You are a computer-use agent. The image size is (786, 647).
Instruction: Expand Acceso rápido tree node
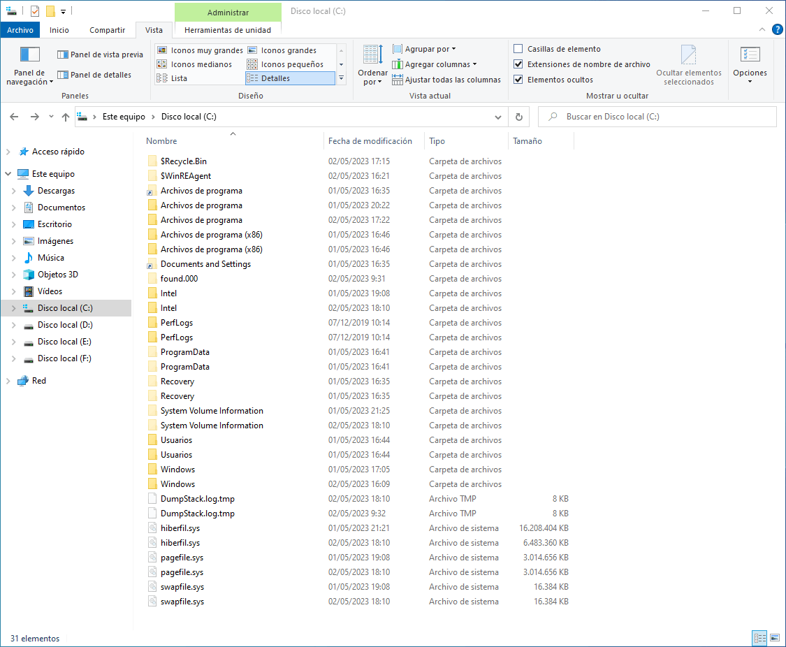[x=8, y=152]
